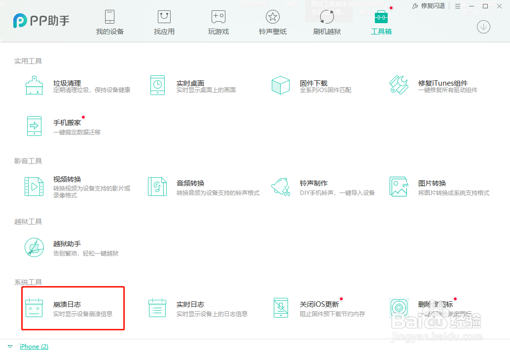This screenshot has height=354, width=510.
Task: Click the 实时日志 title text
Action: pos(190,304)
